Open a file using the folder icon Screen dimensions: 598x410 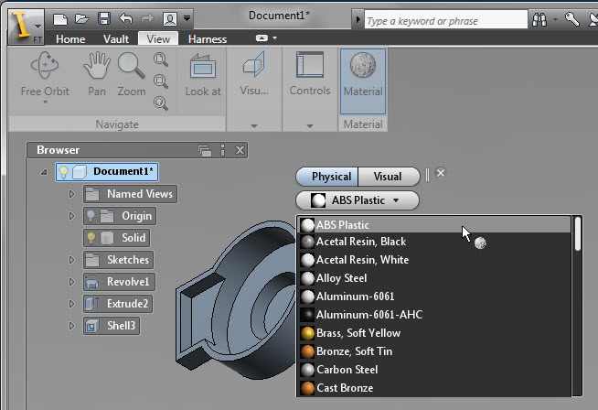(x=81, y=18)
